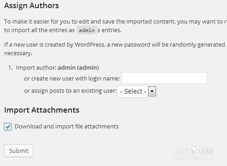This screenshot has height=166, width=227.
Task: Click the new user login name field
Action: [164, 78]
